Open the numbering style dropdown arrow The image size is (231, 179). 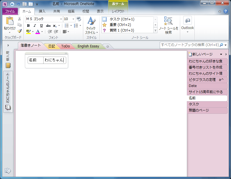80,26
